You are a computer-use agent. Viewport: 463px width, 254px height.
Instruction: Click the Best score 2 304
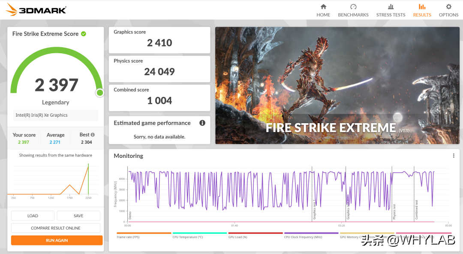[x=87, y=142]
